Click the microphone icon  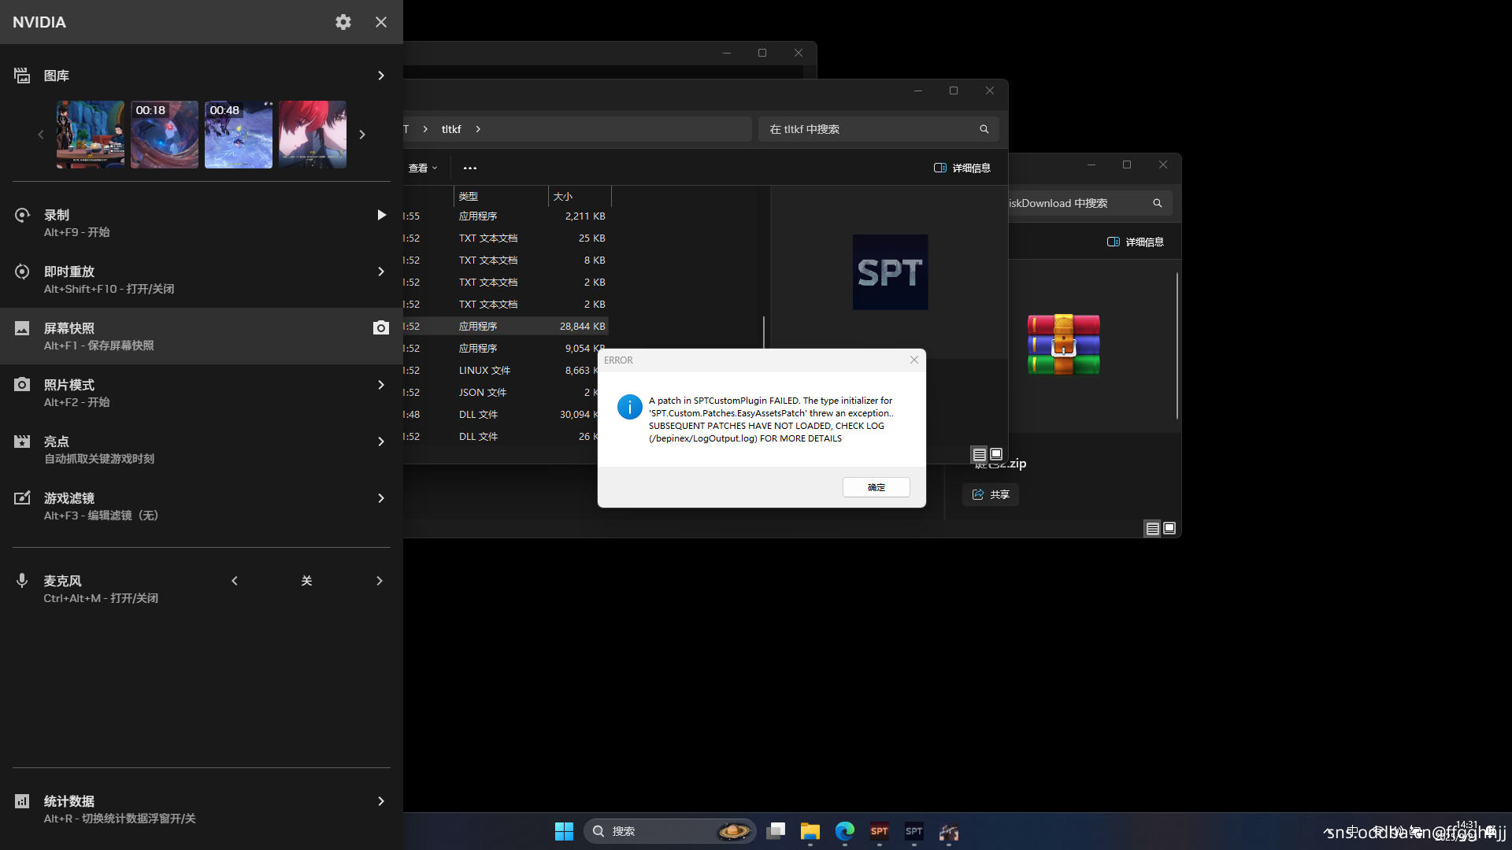coord(22,581)
